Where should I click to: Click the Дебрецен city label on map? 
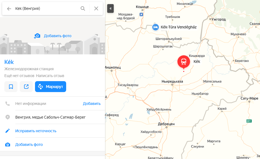pyautogui.click(x=166, y=124)
